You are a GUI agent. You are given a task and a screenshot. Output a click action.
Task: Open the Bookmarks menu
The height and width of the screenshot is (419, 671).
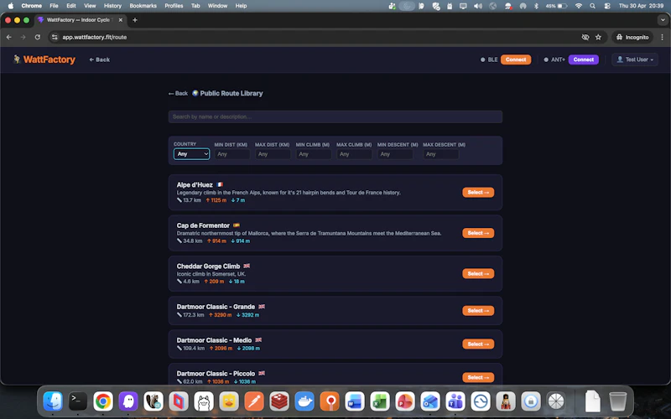[x=143, y=6]
